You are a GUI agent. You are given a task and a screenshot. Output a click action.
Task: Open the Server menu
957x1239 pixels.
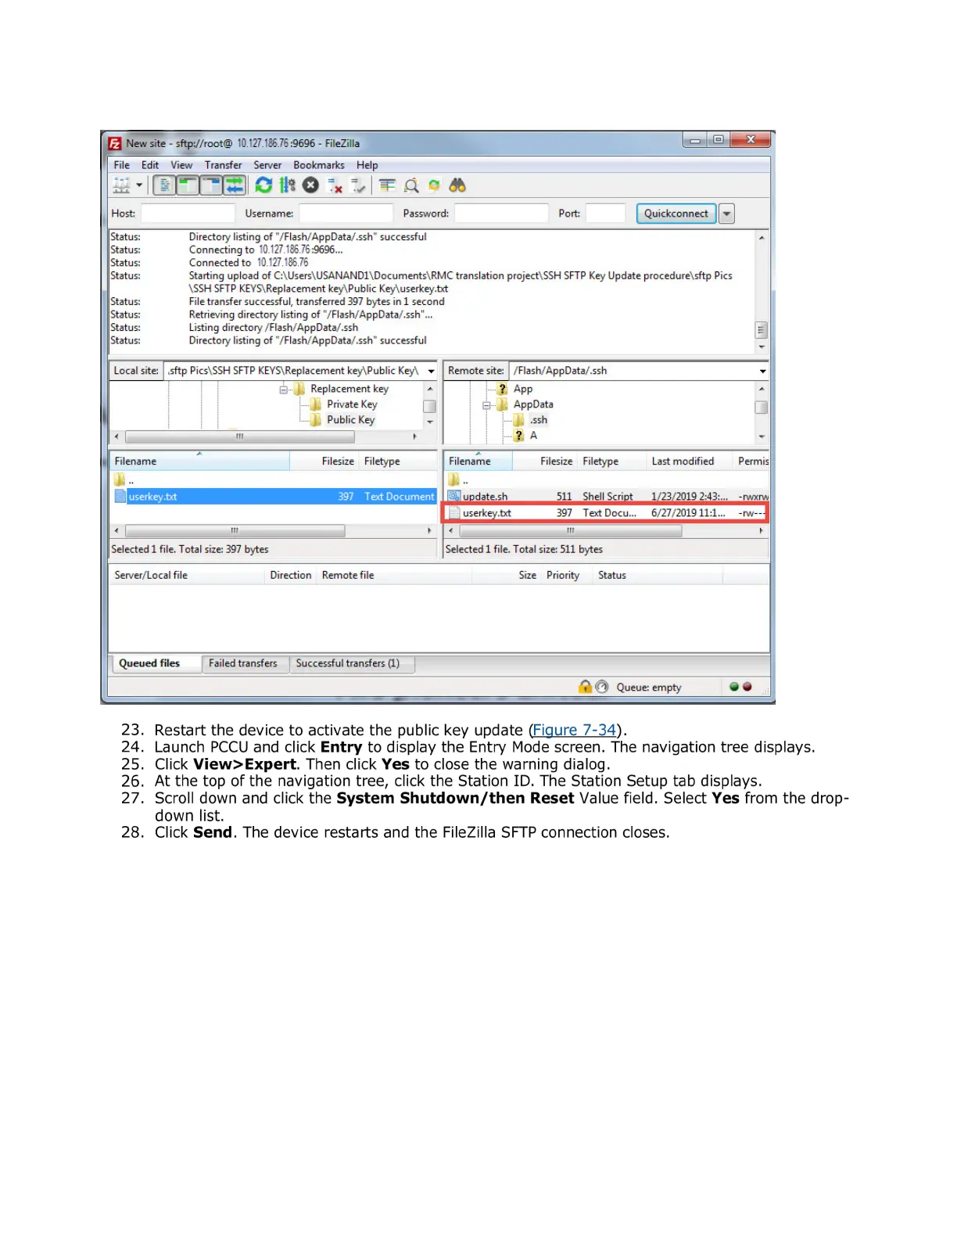267,165
